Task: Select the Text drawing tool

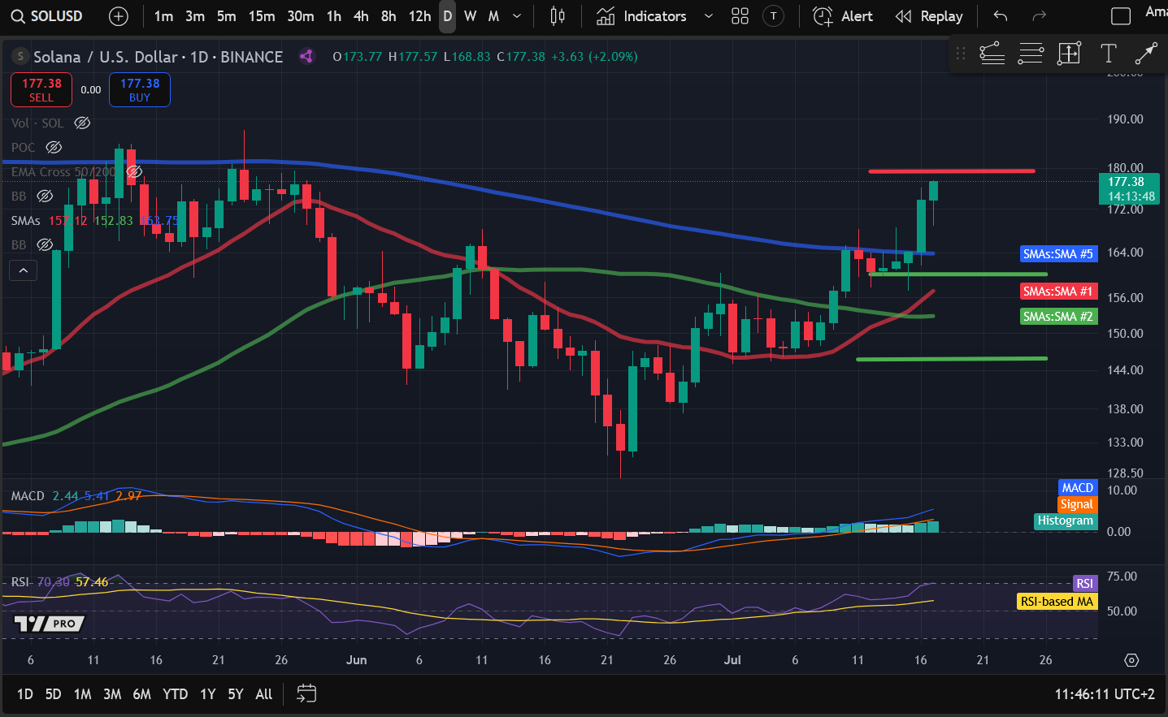Action: tap(1108, 54)
